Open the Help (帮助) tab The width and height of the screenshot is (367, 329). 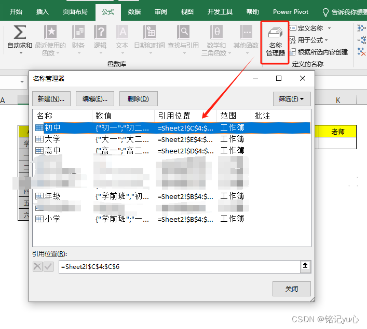tap(253, 12)
